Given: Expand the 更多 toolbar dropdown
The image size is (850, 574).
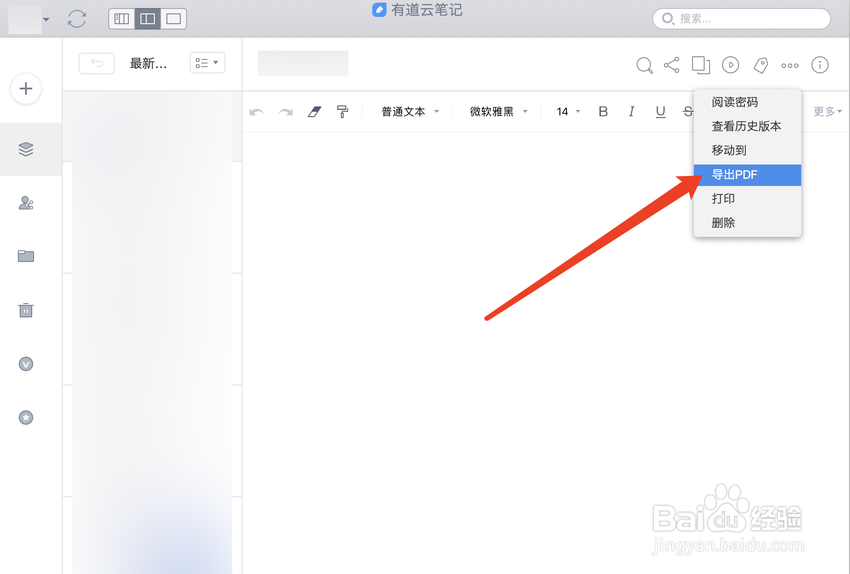Looking at the screenshot, I should point(828,112).
